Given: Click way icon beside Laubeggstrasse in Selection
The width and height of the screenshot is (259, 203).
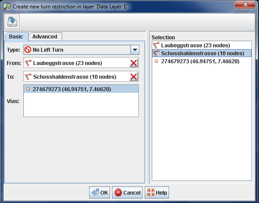Looking at the screenshot, I should click(x=156, y=45).
